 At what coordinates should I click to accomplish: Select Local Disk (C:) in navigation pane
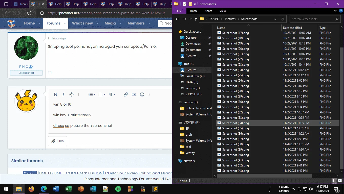195,76
